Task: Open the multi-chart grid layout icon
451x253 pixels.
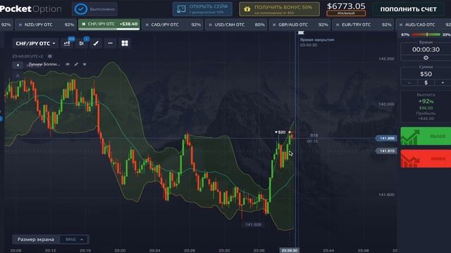Action: point(125,44)
